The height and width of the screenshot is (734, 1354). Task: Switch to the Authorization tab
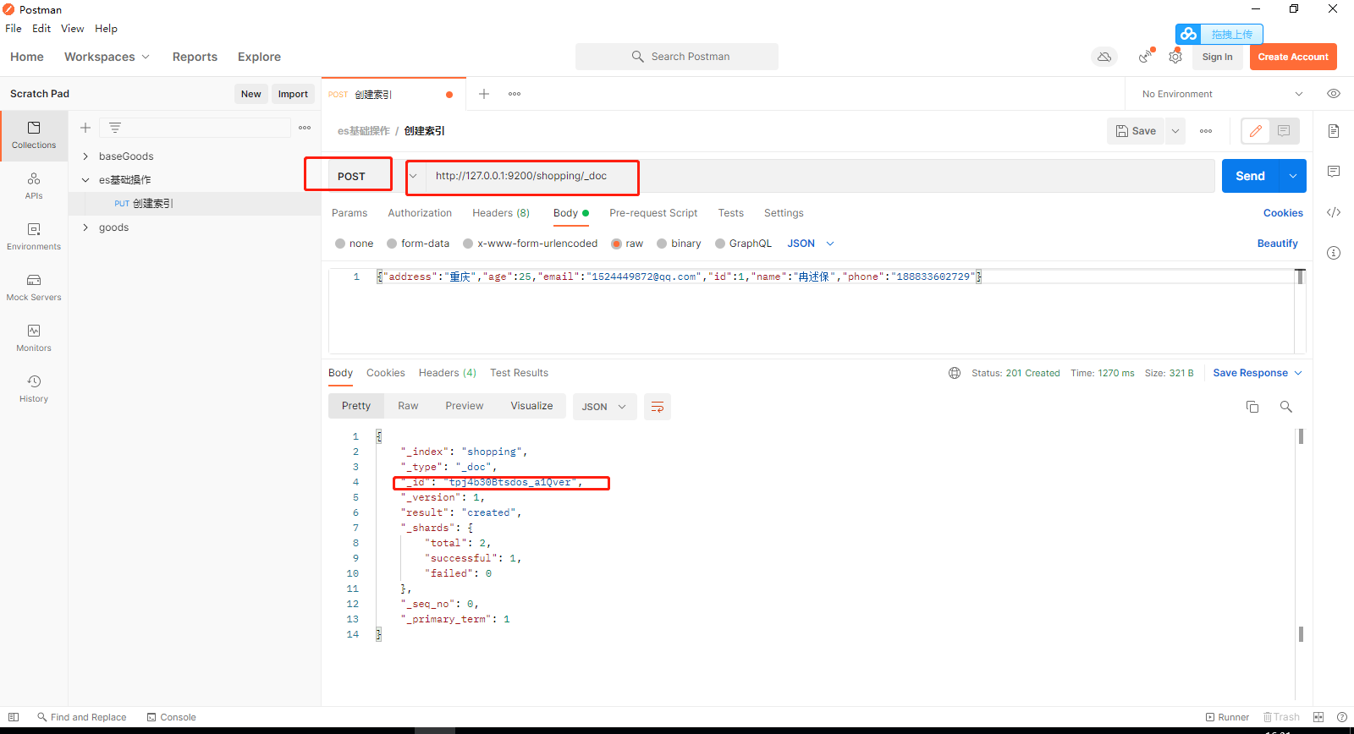pos(420,213)
